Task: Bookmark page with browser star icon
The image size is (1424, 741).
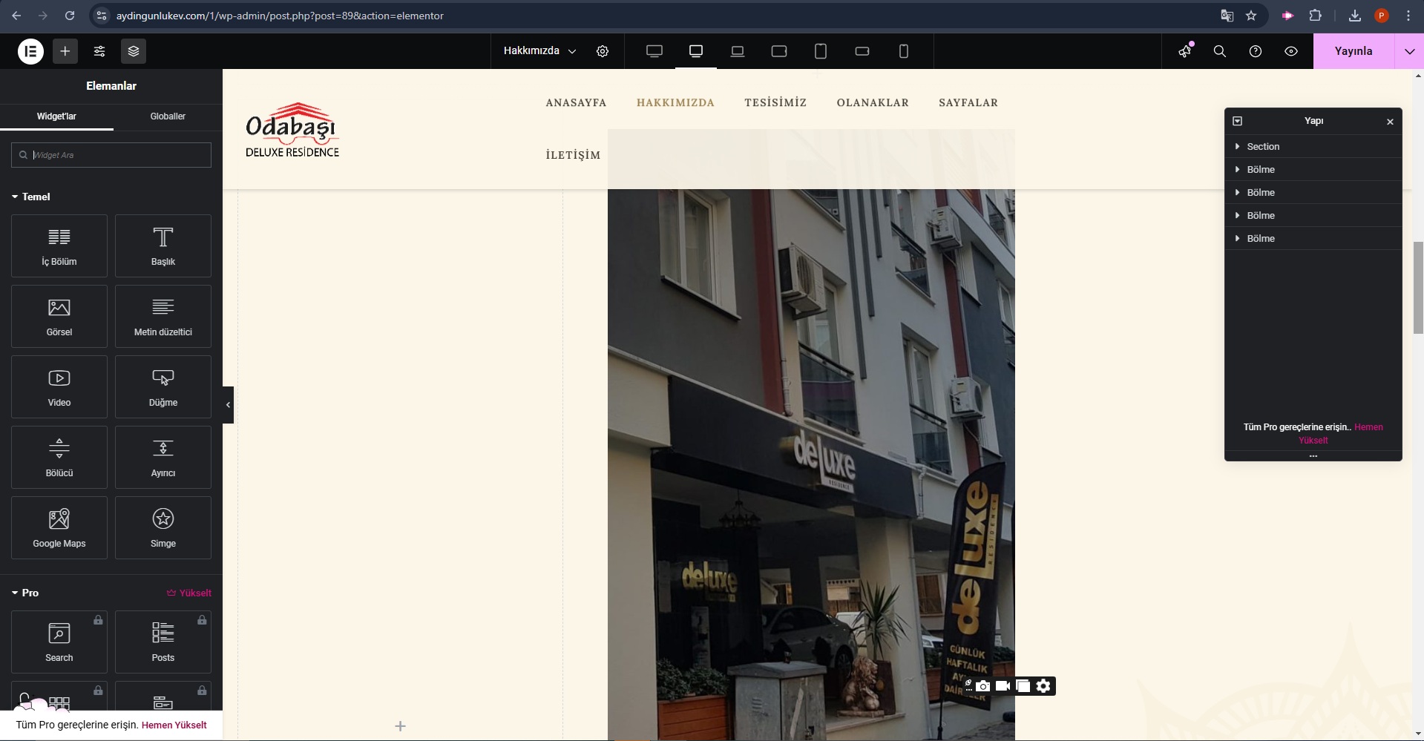Action: [1251, 16]
